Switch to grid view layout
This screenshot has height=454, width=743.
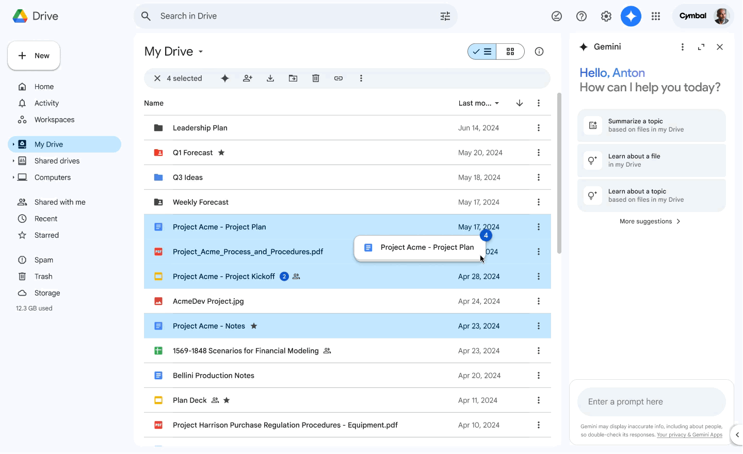[510, 52]
